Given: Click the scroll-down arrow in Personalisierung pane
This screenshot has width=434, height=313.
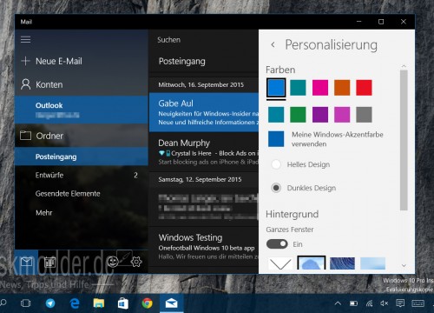Looking at the screenshot, I should (404, 265).
